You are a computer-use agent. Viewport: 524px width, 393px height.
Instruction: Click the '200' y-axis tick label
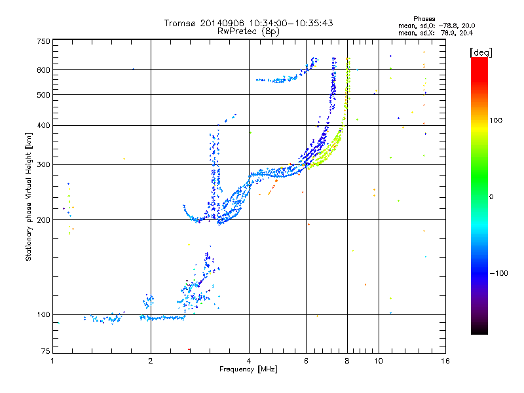coord(43,220)
